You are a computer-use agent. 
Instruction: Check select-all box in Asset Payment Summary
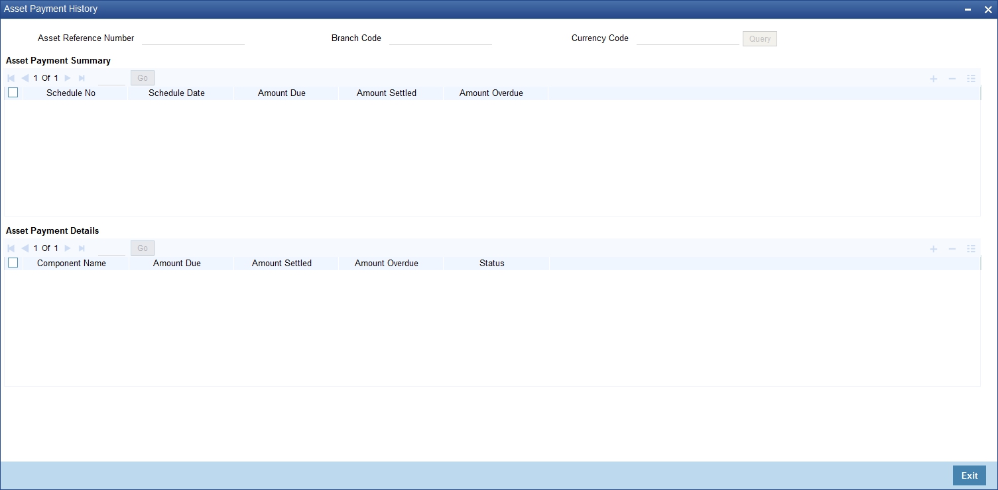[13, 93]
